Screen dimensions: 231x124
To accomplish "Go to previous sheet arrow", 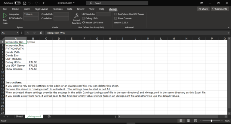I will pyautogui.click(x=4, y=116).
